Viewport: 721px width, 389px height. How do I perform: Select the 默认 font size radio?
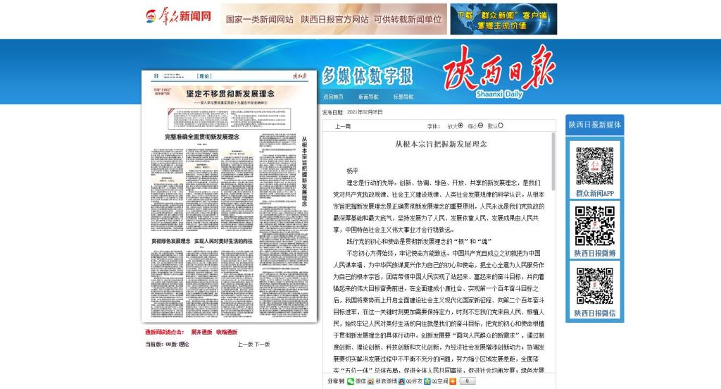click(501, 126)
